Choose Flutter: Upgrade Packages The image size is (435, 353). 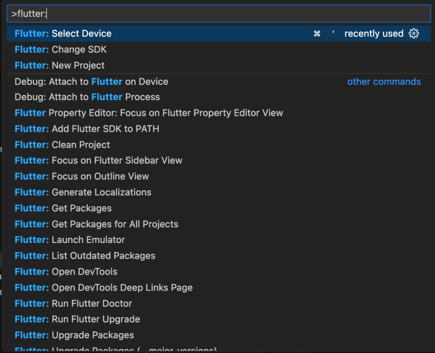point(218,335)
